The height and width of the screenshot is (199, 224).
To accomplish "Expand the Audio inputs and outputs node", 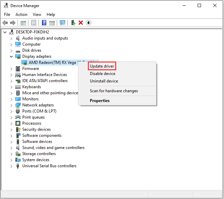I will [x=11, y=38].
